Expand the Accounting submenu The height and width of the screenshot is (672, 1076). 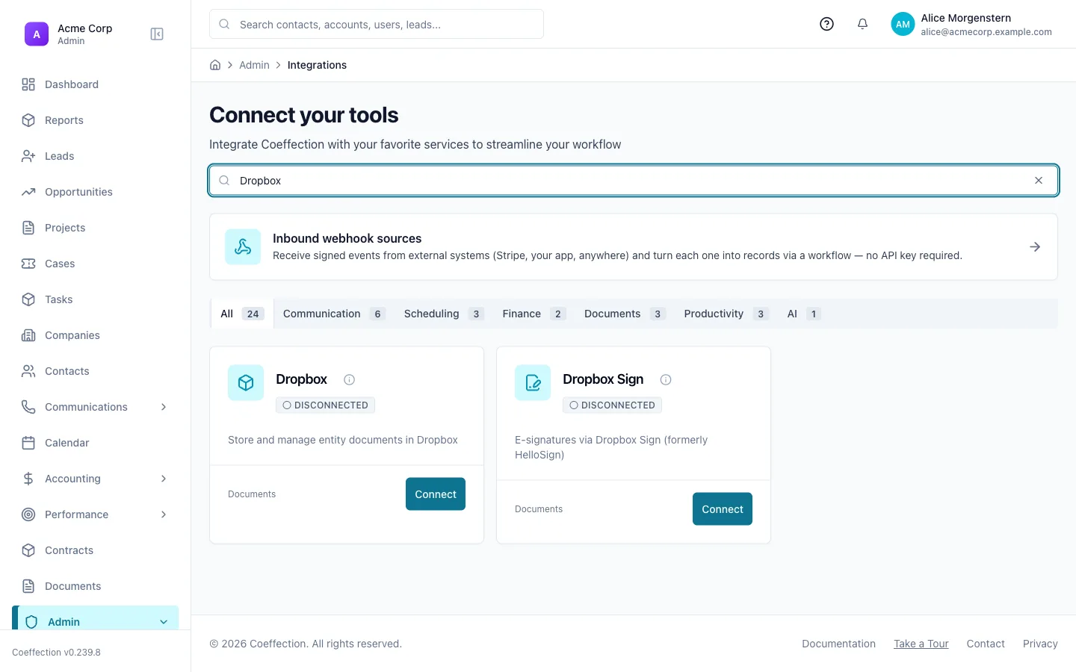[x=164, y=479]
